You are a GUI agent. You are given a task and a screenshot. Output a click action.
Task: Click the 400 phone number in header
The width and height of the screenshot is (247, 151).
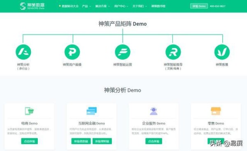pos(217,6)
